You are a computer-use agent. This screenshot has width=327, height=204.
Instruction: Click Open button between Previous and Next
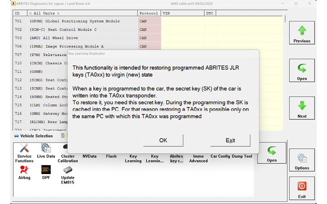click(302, 71)
